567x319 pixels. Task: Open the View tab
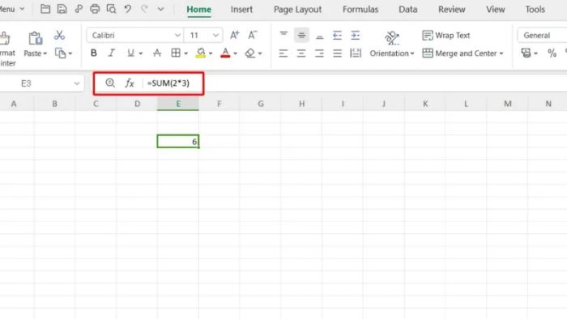click(x=496, y=9)
